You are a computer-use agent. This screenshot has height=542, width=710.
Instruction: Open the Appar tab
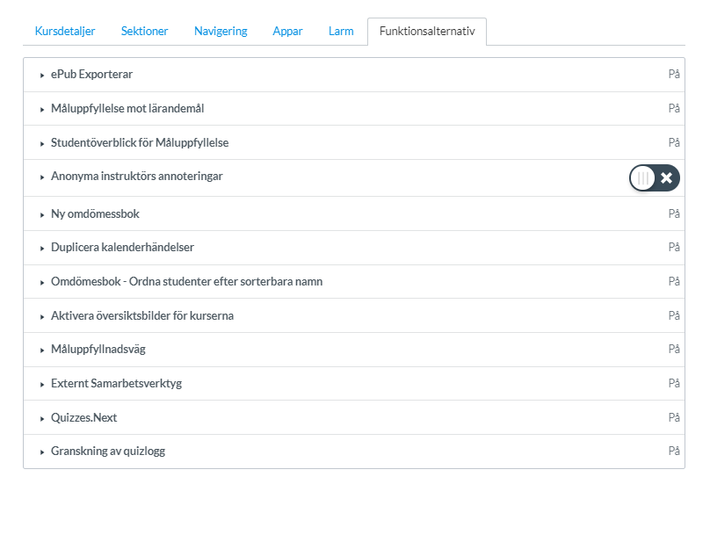coord(287,31)
